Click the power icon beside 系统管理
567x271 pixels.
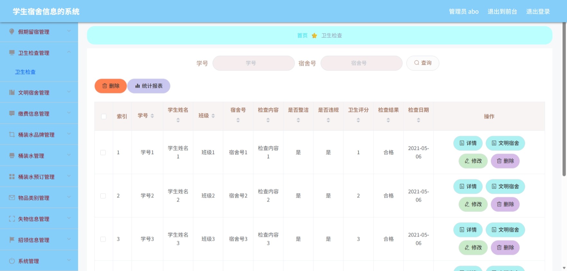click(12, 261)
